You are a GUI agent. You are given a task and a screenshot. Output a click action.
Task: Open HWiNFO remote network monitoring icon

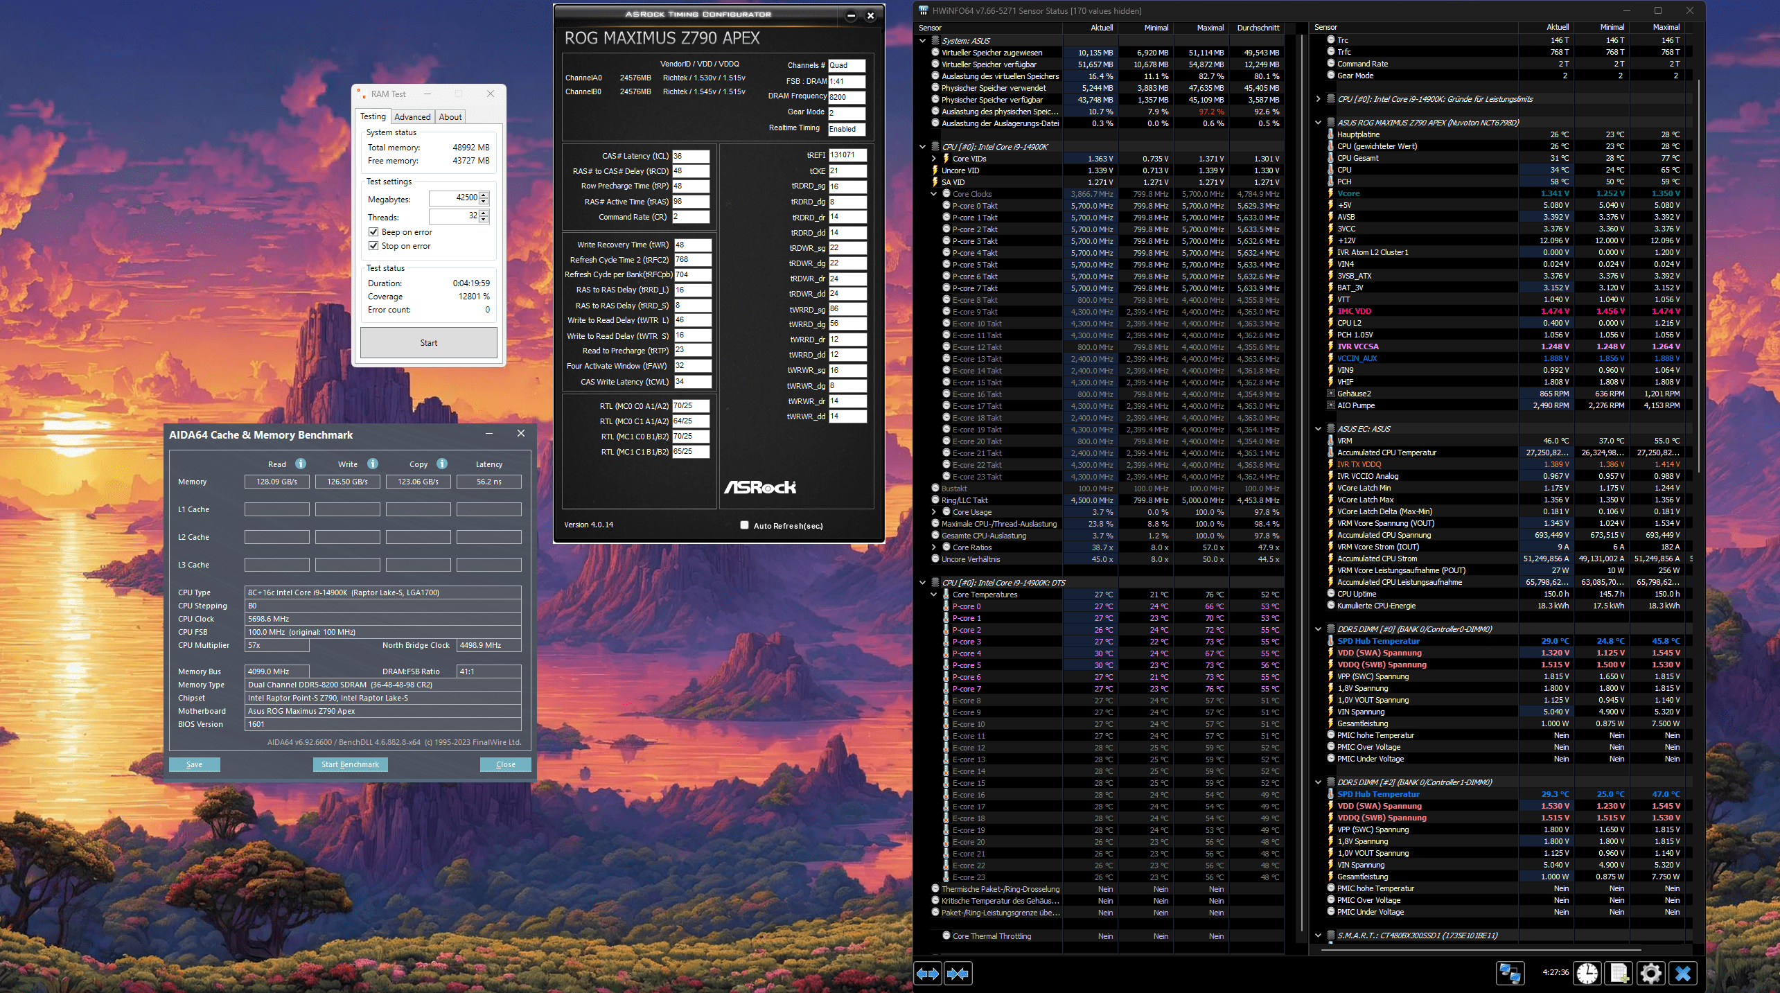1509,974
